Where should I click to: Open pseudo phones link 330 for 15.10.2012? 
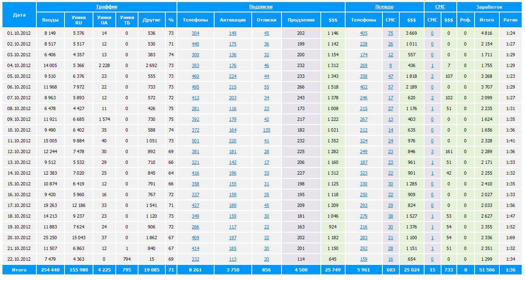point(364,184)
